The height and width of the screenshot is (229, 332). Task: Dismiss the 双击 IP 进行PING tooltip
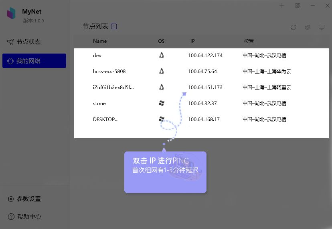tap(165, 172)
